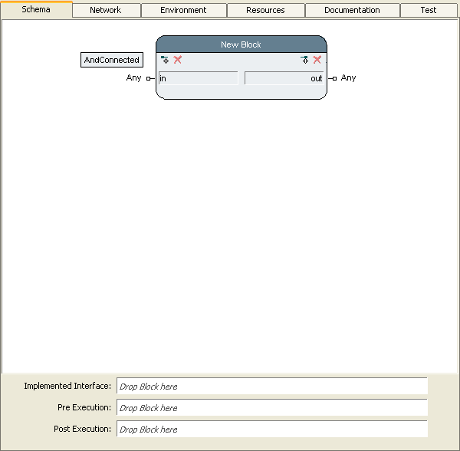The width and height of the screenshot is (460, 451).
Task: Click the 'in' port connector square
Action: click(x=149, y=78)
